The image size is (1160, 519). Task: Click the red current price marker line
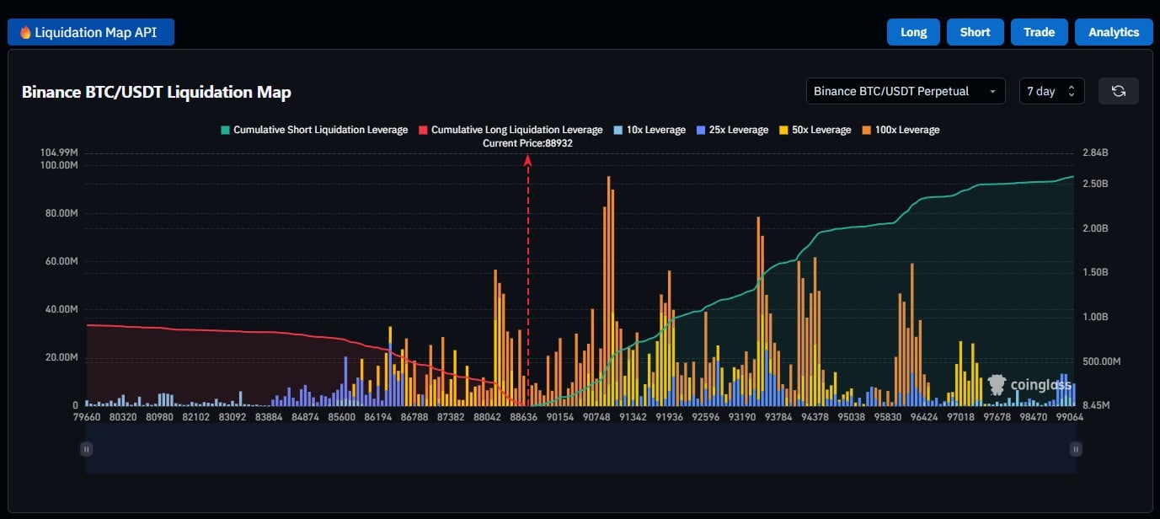click(x=528, y=278)
